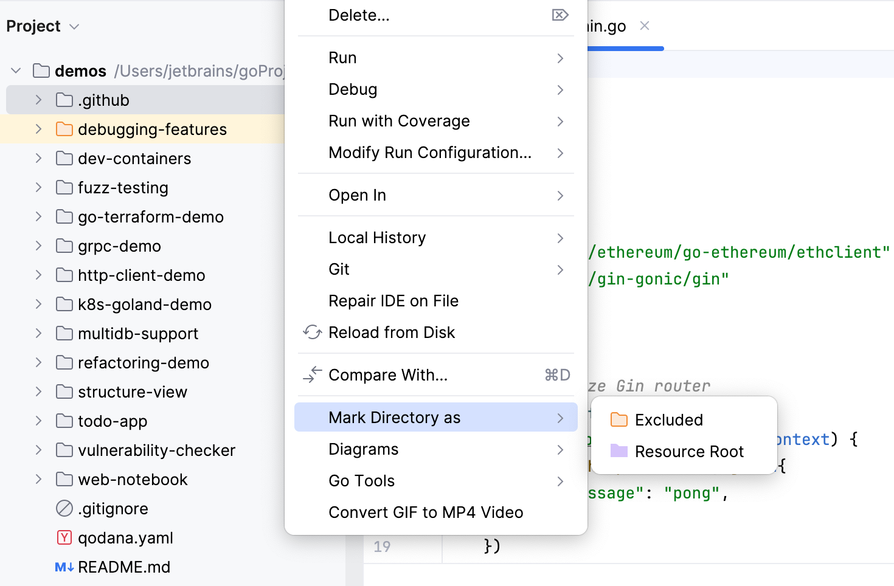Click the blue progress bar under the tab
Image resolution: width=894 pixels, height=586 pixels.
[626, 48]
